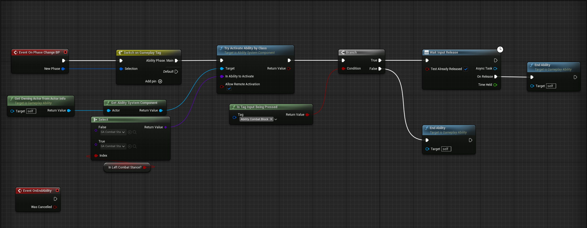Image resolution: width=587 pixels, height=228 pixels.
Task: Click the Select node Return Value pin
Action: pyautogui.click(x=166, y=127)
